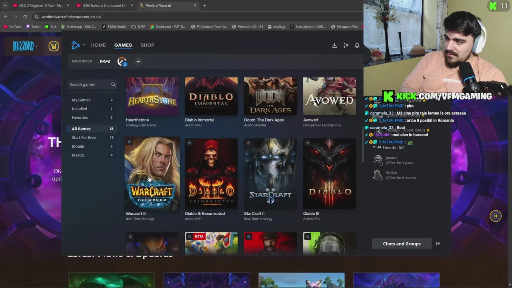Open the Avowed game tile
Viewport: 512px width, 288px height.
[x=330, y=96]
